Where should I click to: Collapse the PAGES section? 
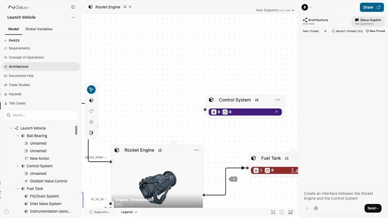[x=5, y=40]
